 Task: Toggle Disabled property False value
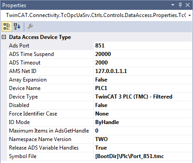click(143, 105)
